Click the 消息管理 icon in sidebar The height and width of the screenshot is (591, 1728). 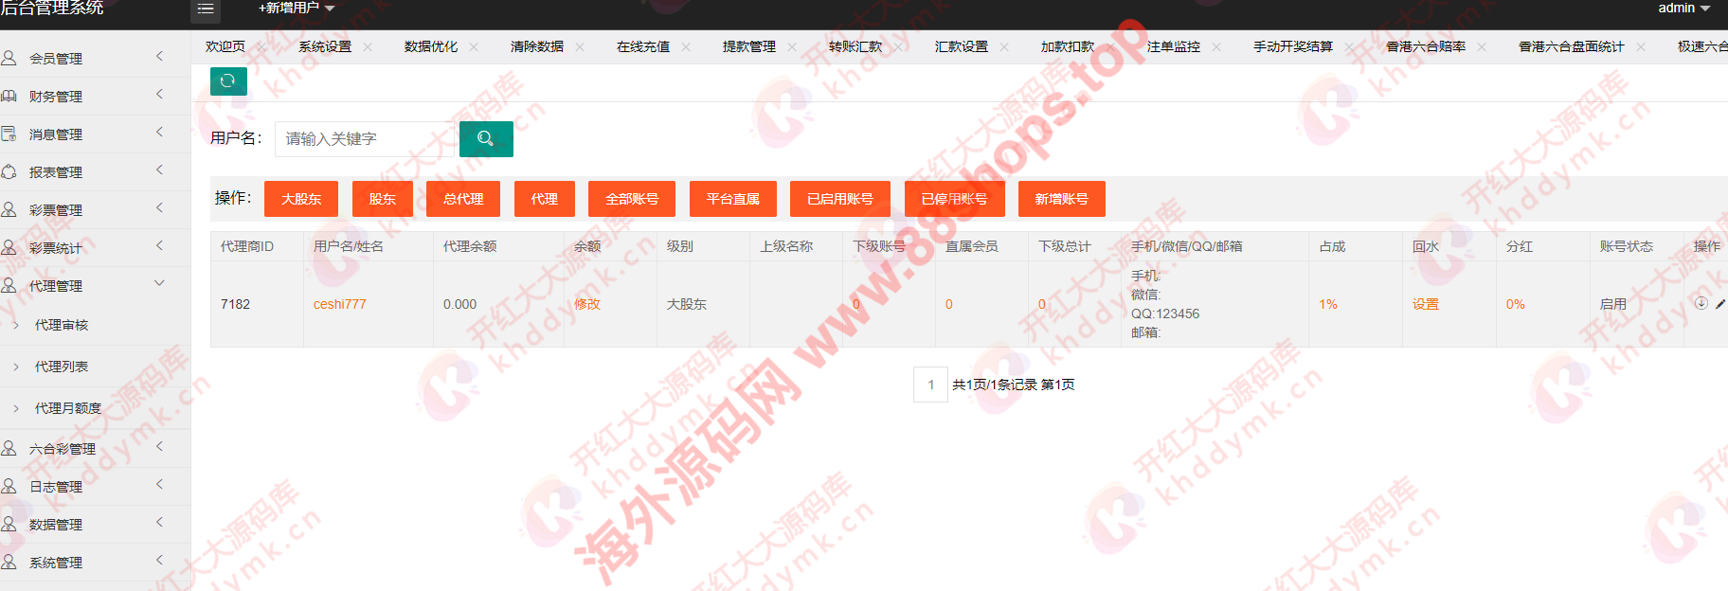pos(9,134)
